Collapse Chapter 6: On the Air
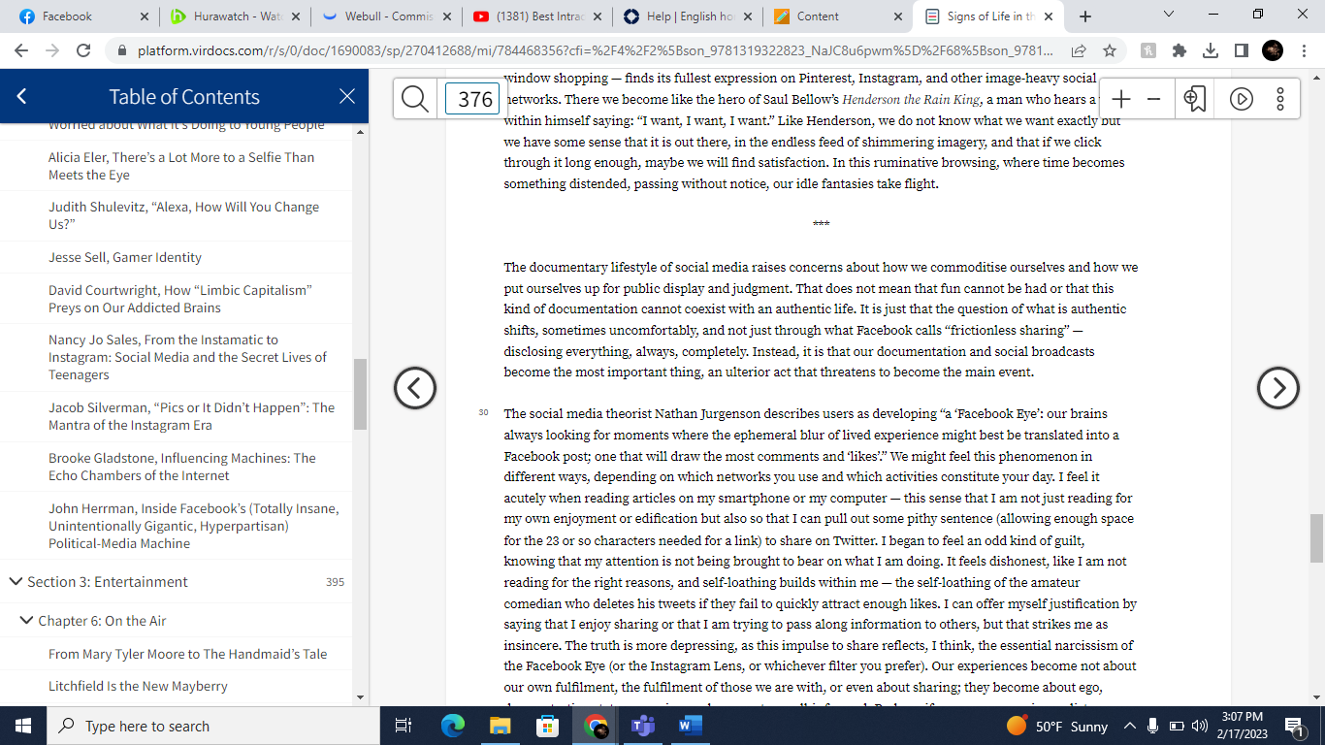Image resolution: width=1325 pixels, height=745 pixels. 26,621
